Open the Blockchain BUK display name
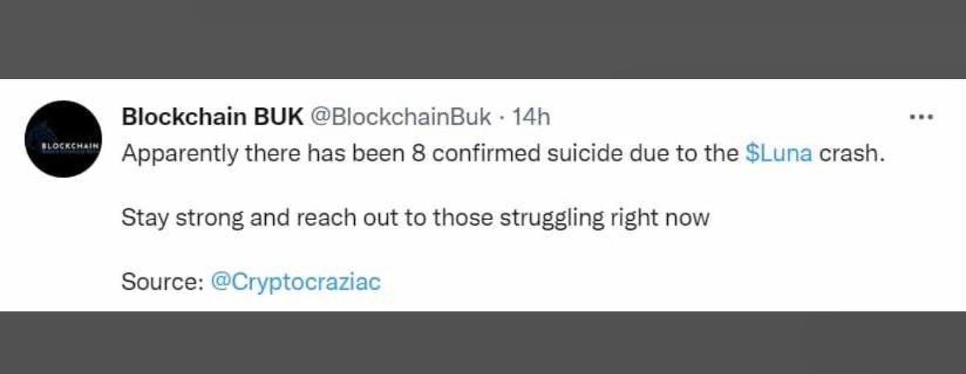966x374 pixels. point(211,117)
